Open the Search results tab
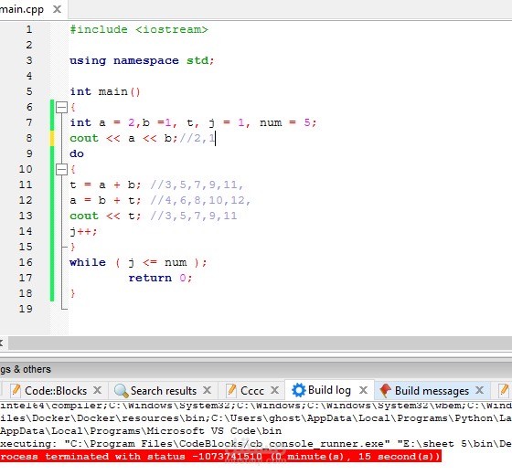The image size is (512, 475). [164, 391]
